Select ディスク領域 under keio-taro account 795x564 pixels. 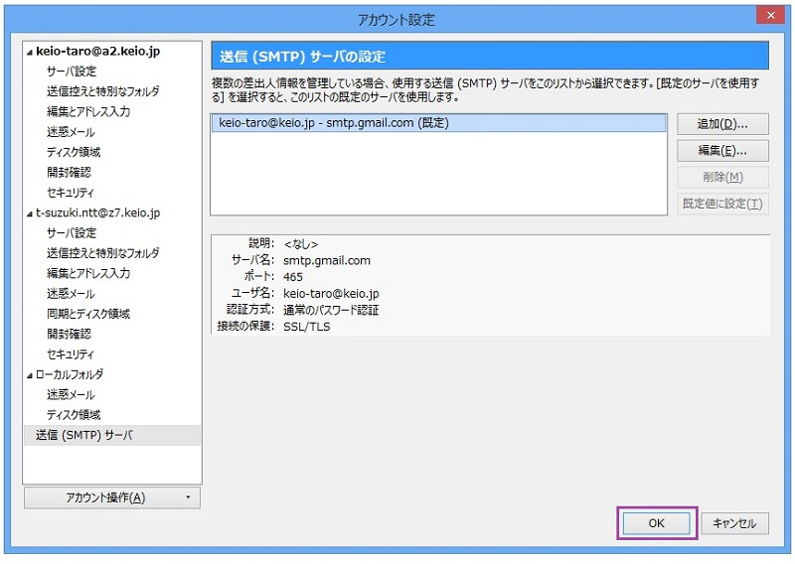[74, 152]
